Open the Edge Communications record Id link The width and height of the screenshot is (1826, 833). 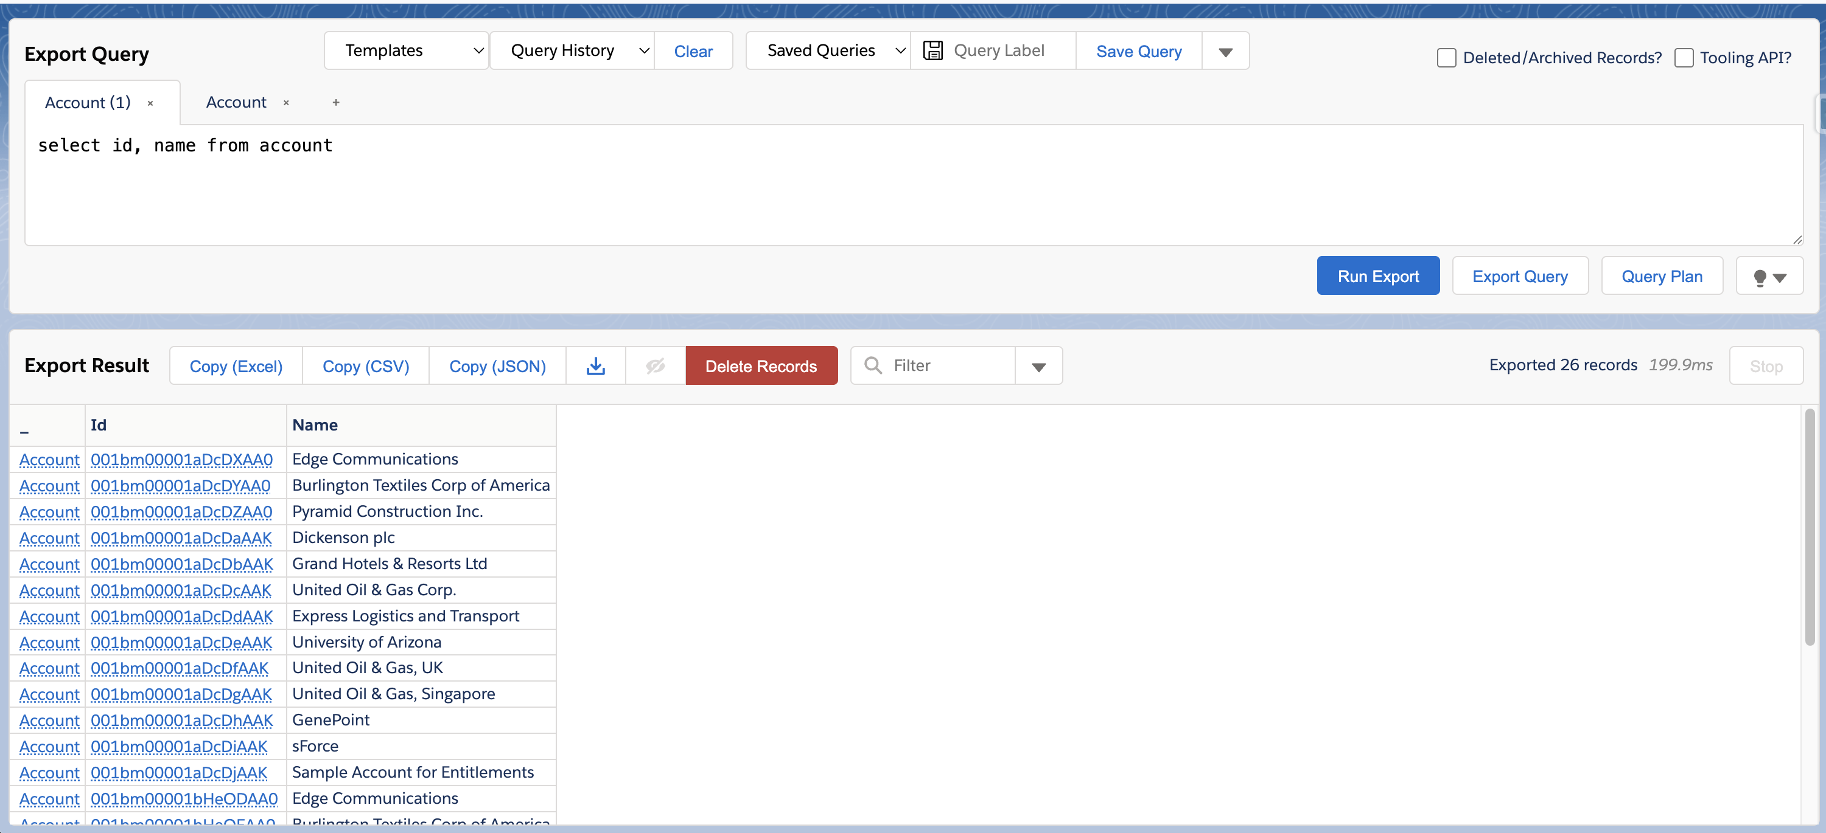(x=181, y=460)
